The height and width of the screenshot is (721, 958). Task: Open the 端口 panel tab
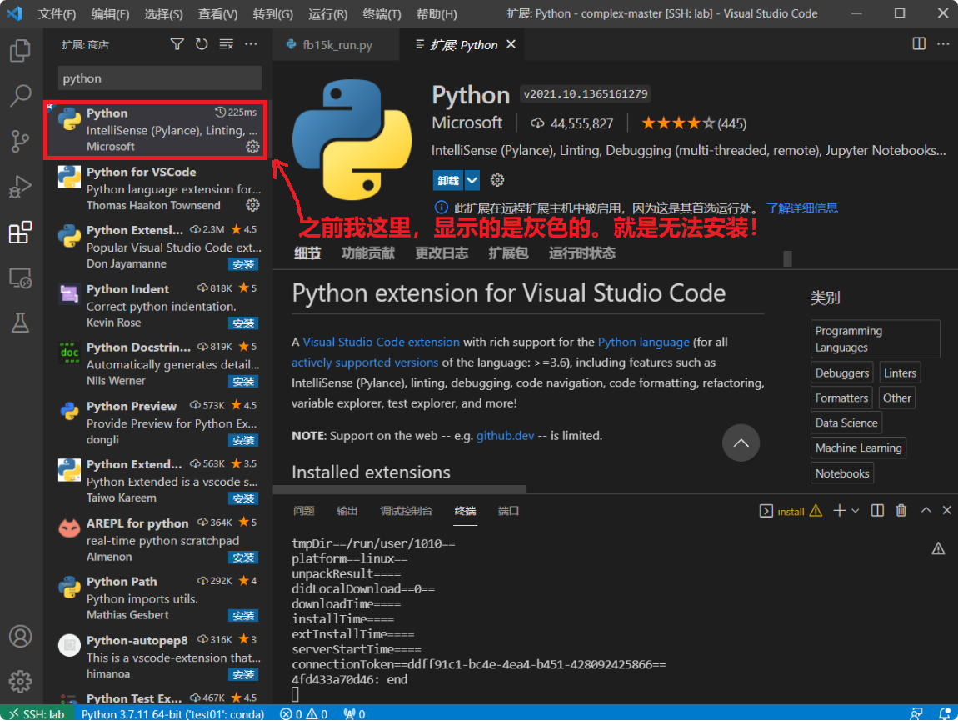coord(508,511)
